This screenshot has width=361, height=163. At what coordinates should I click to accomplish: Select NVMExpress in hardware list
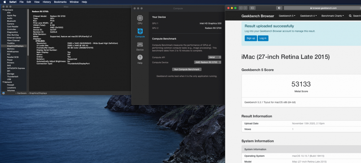pos(13,52)
